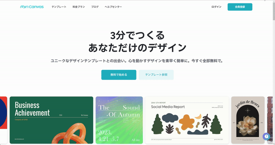The image size is (275, 145).
Task: Choose the jardin de fleurs template
Action: tap(248, 120)
